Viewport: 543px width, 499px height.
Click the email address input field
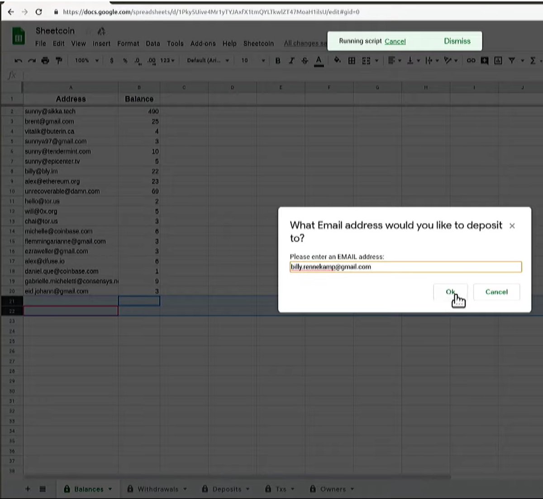point(405,267)
